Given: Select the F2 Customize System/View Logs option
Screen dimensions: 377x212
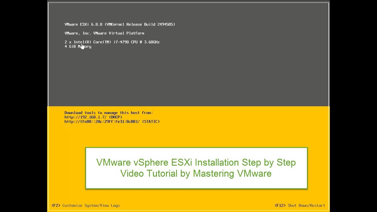Looking at the screenshot, I should (86, 206).
